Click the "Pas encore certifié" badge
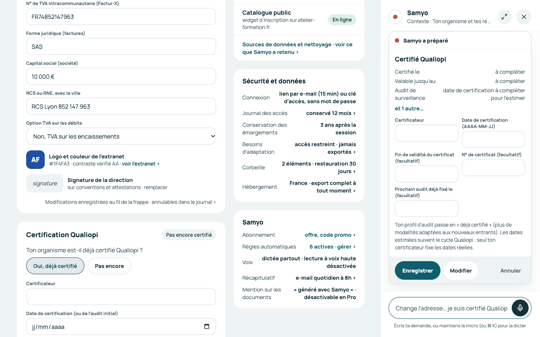 coord(189,235)
